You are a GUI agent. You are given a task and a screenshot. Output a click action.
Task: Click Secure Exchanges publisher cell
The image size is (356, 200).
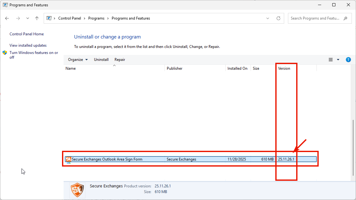[181, 159]
